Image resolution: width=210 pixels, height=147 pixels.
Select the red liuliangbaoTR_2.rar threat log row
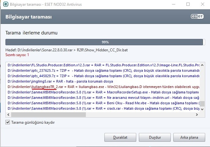point(103,87)
